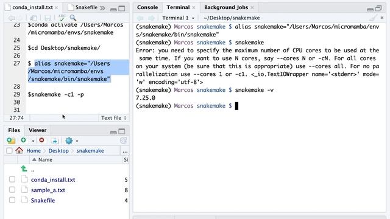This screenshot has width=390, height=219.
Task: Switch to the Viewer tab
Action: point(38,130)
